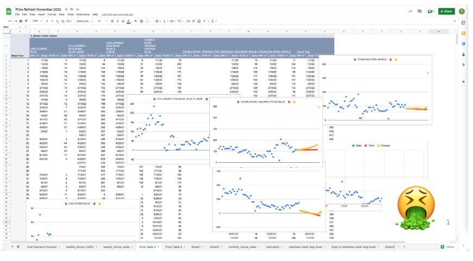Open the Data menu

tap(61, 14)
